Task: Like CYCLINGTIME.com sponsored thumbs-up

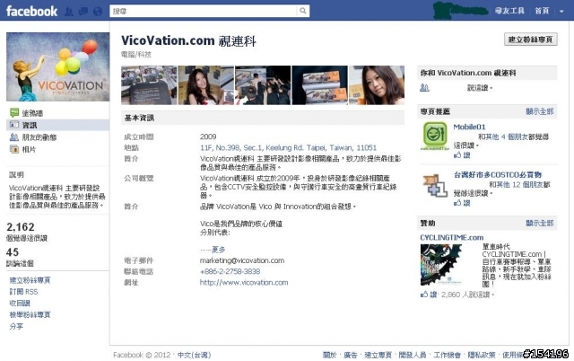Action: [429, 295]
